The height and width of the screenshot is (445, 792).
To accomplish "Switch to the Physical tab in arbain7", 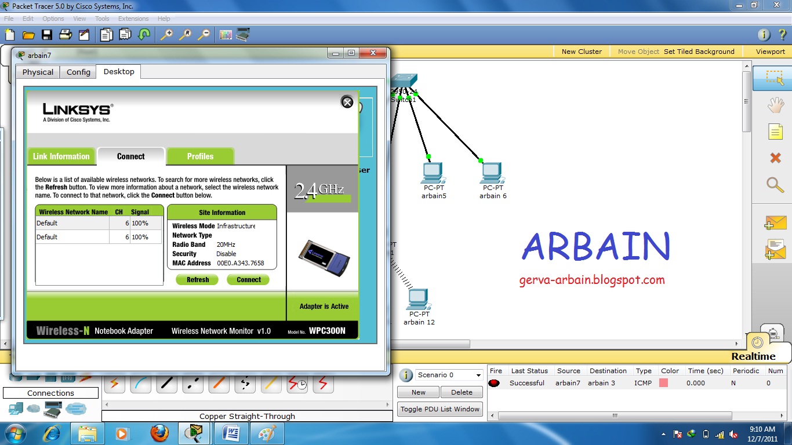I will [x=38, y=72].
